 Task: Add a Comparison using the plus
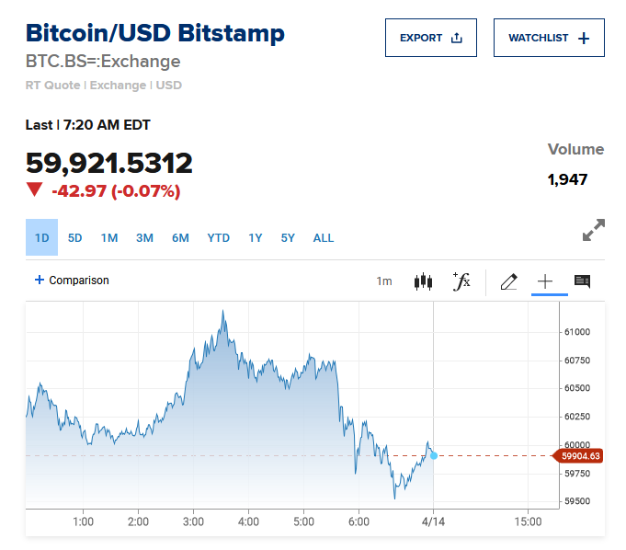click(40, 280)
